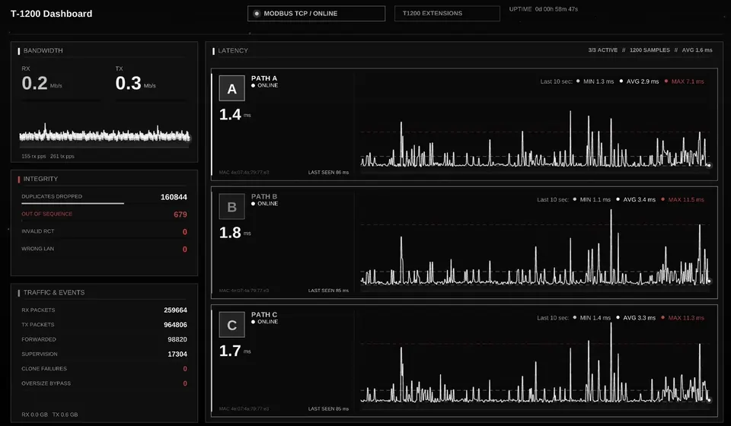Click the TX 0.6 GB total

point(65,415)
